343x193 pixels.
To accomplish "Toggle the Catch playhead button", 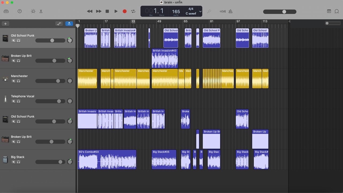I will [x=69, y=24].
